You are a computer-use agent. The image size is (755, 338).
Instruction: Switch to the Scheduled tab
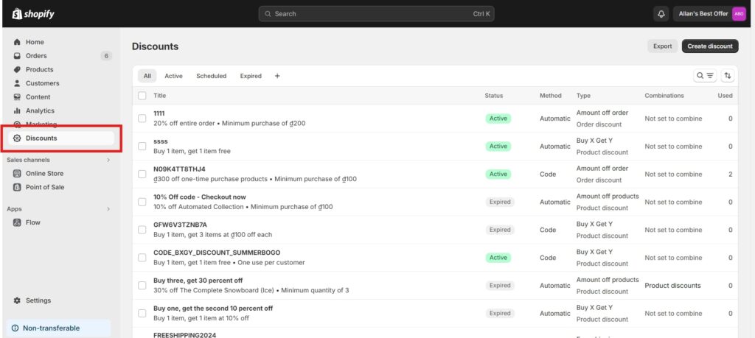click(211, 76)
